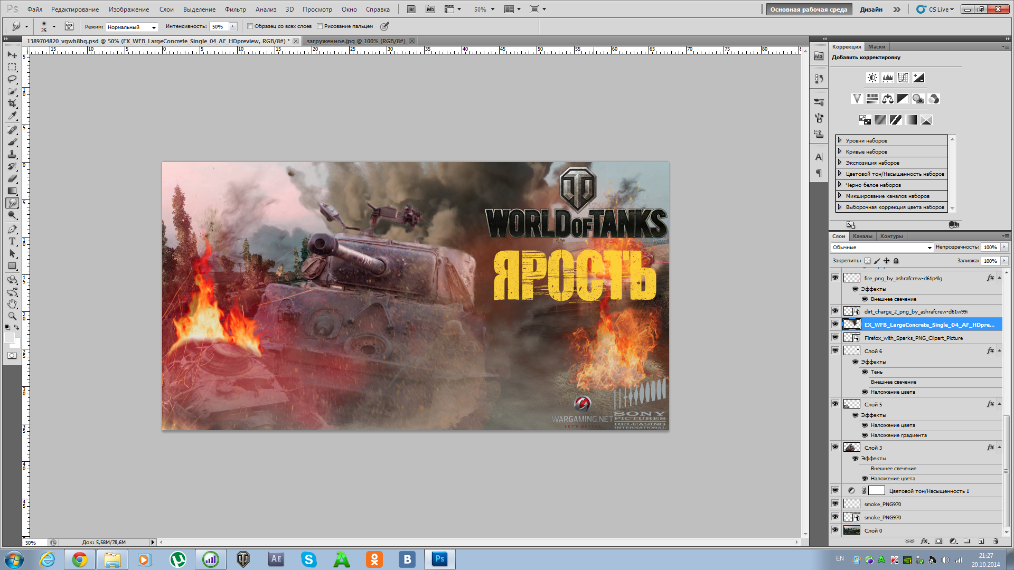Select the Brush tool
The height and width of the screenshot is (570, 1014).
point(12,142)
